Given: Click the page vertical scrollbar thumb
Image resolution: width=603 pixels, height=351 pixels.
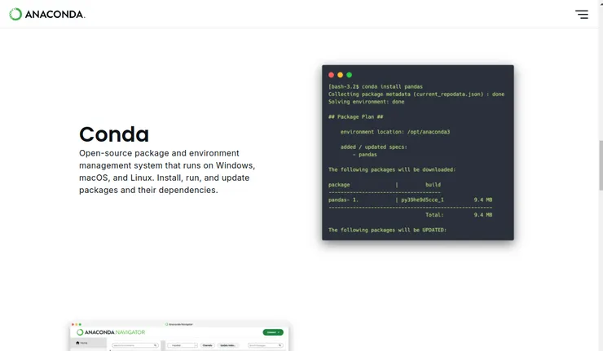Looking at the screenshot, I should (x=601, y=165).
